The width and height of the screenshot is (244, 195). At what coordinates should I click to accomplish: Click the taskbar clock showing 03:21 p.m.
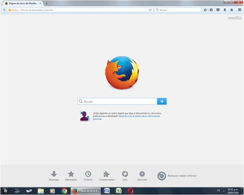tap(233, 191)
